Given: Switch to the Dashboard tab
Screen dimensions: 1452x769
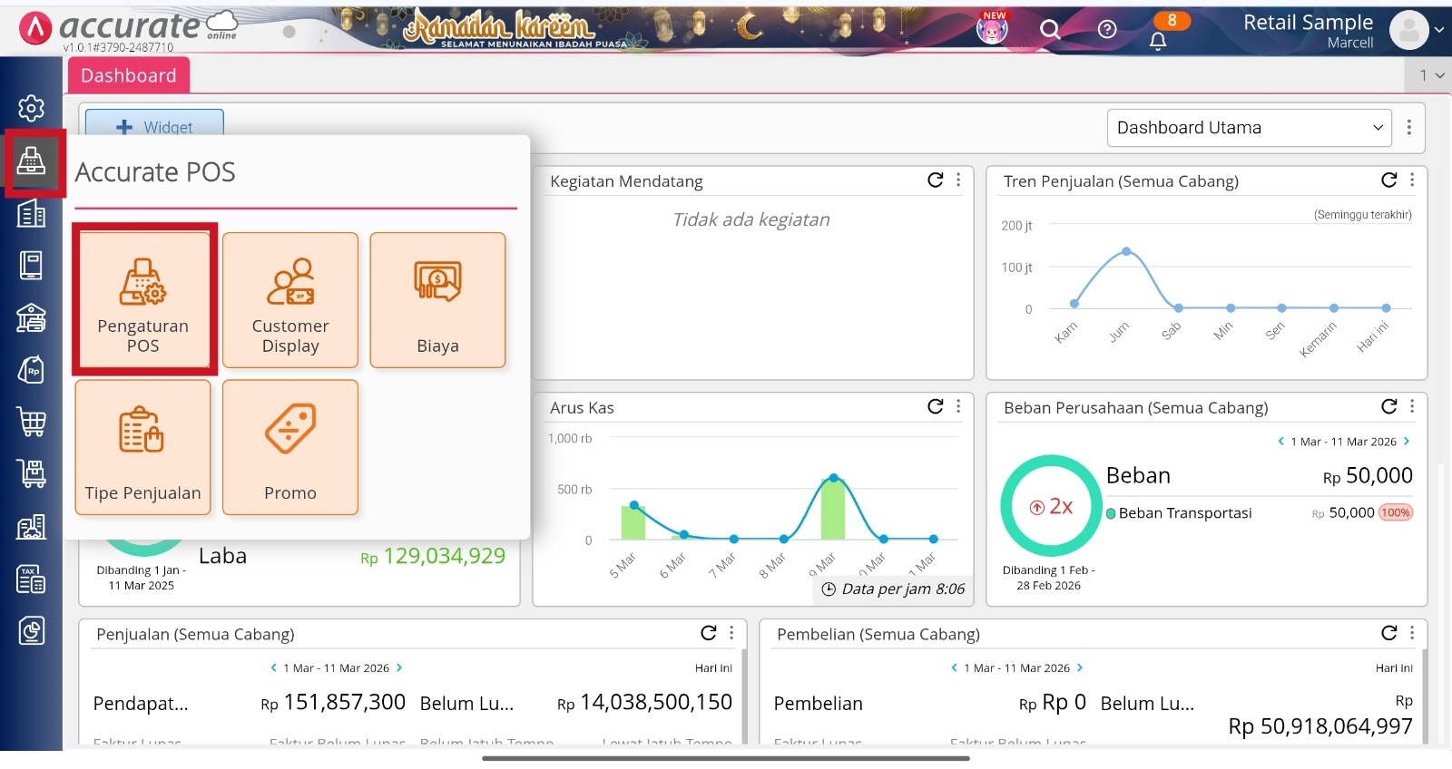Looking at the screenshot, I should click(x=129, y=75).
